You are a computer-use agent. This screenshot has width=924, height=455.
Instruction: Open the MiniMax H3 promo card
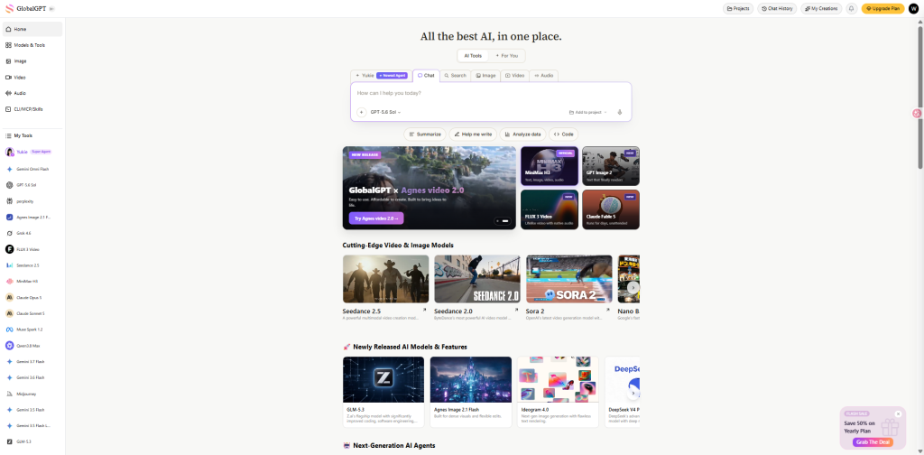point(550,166)
